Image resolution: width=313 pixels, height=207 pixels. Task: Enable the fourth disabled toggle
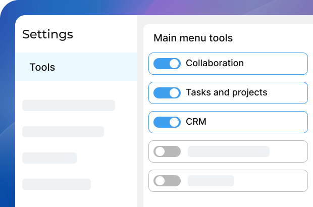(x=167, y=151)
